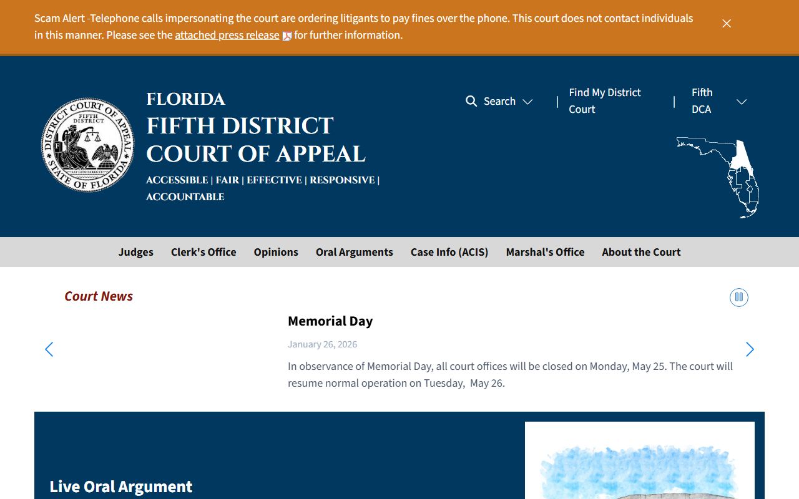This screenshot has height=499, width=799.
Task: Go to previous Court News slide
Action: [x=49, y=349]
